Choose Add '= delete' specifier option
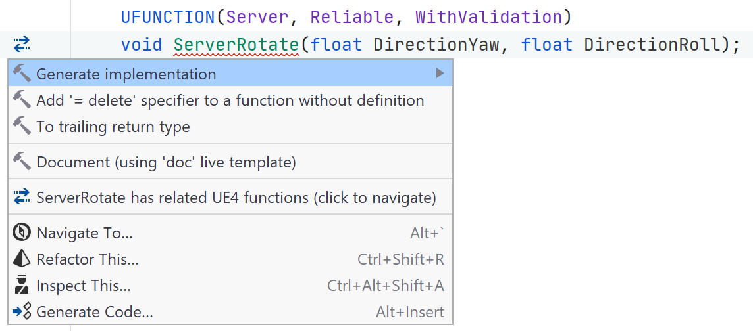Screen dimensions: 753x331 click(x=230, y=100)
